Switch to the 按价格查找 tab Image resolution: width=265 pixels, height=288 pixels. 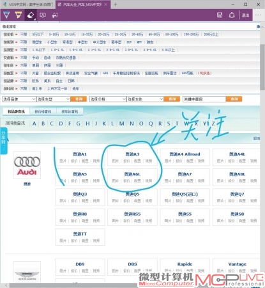43,111
